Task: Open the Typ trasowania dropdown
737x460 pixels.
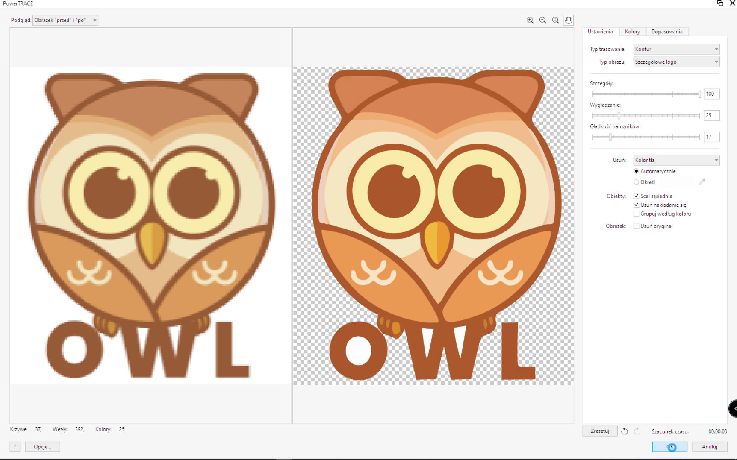Action: pos(676,49)
